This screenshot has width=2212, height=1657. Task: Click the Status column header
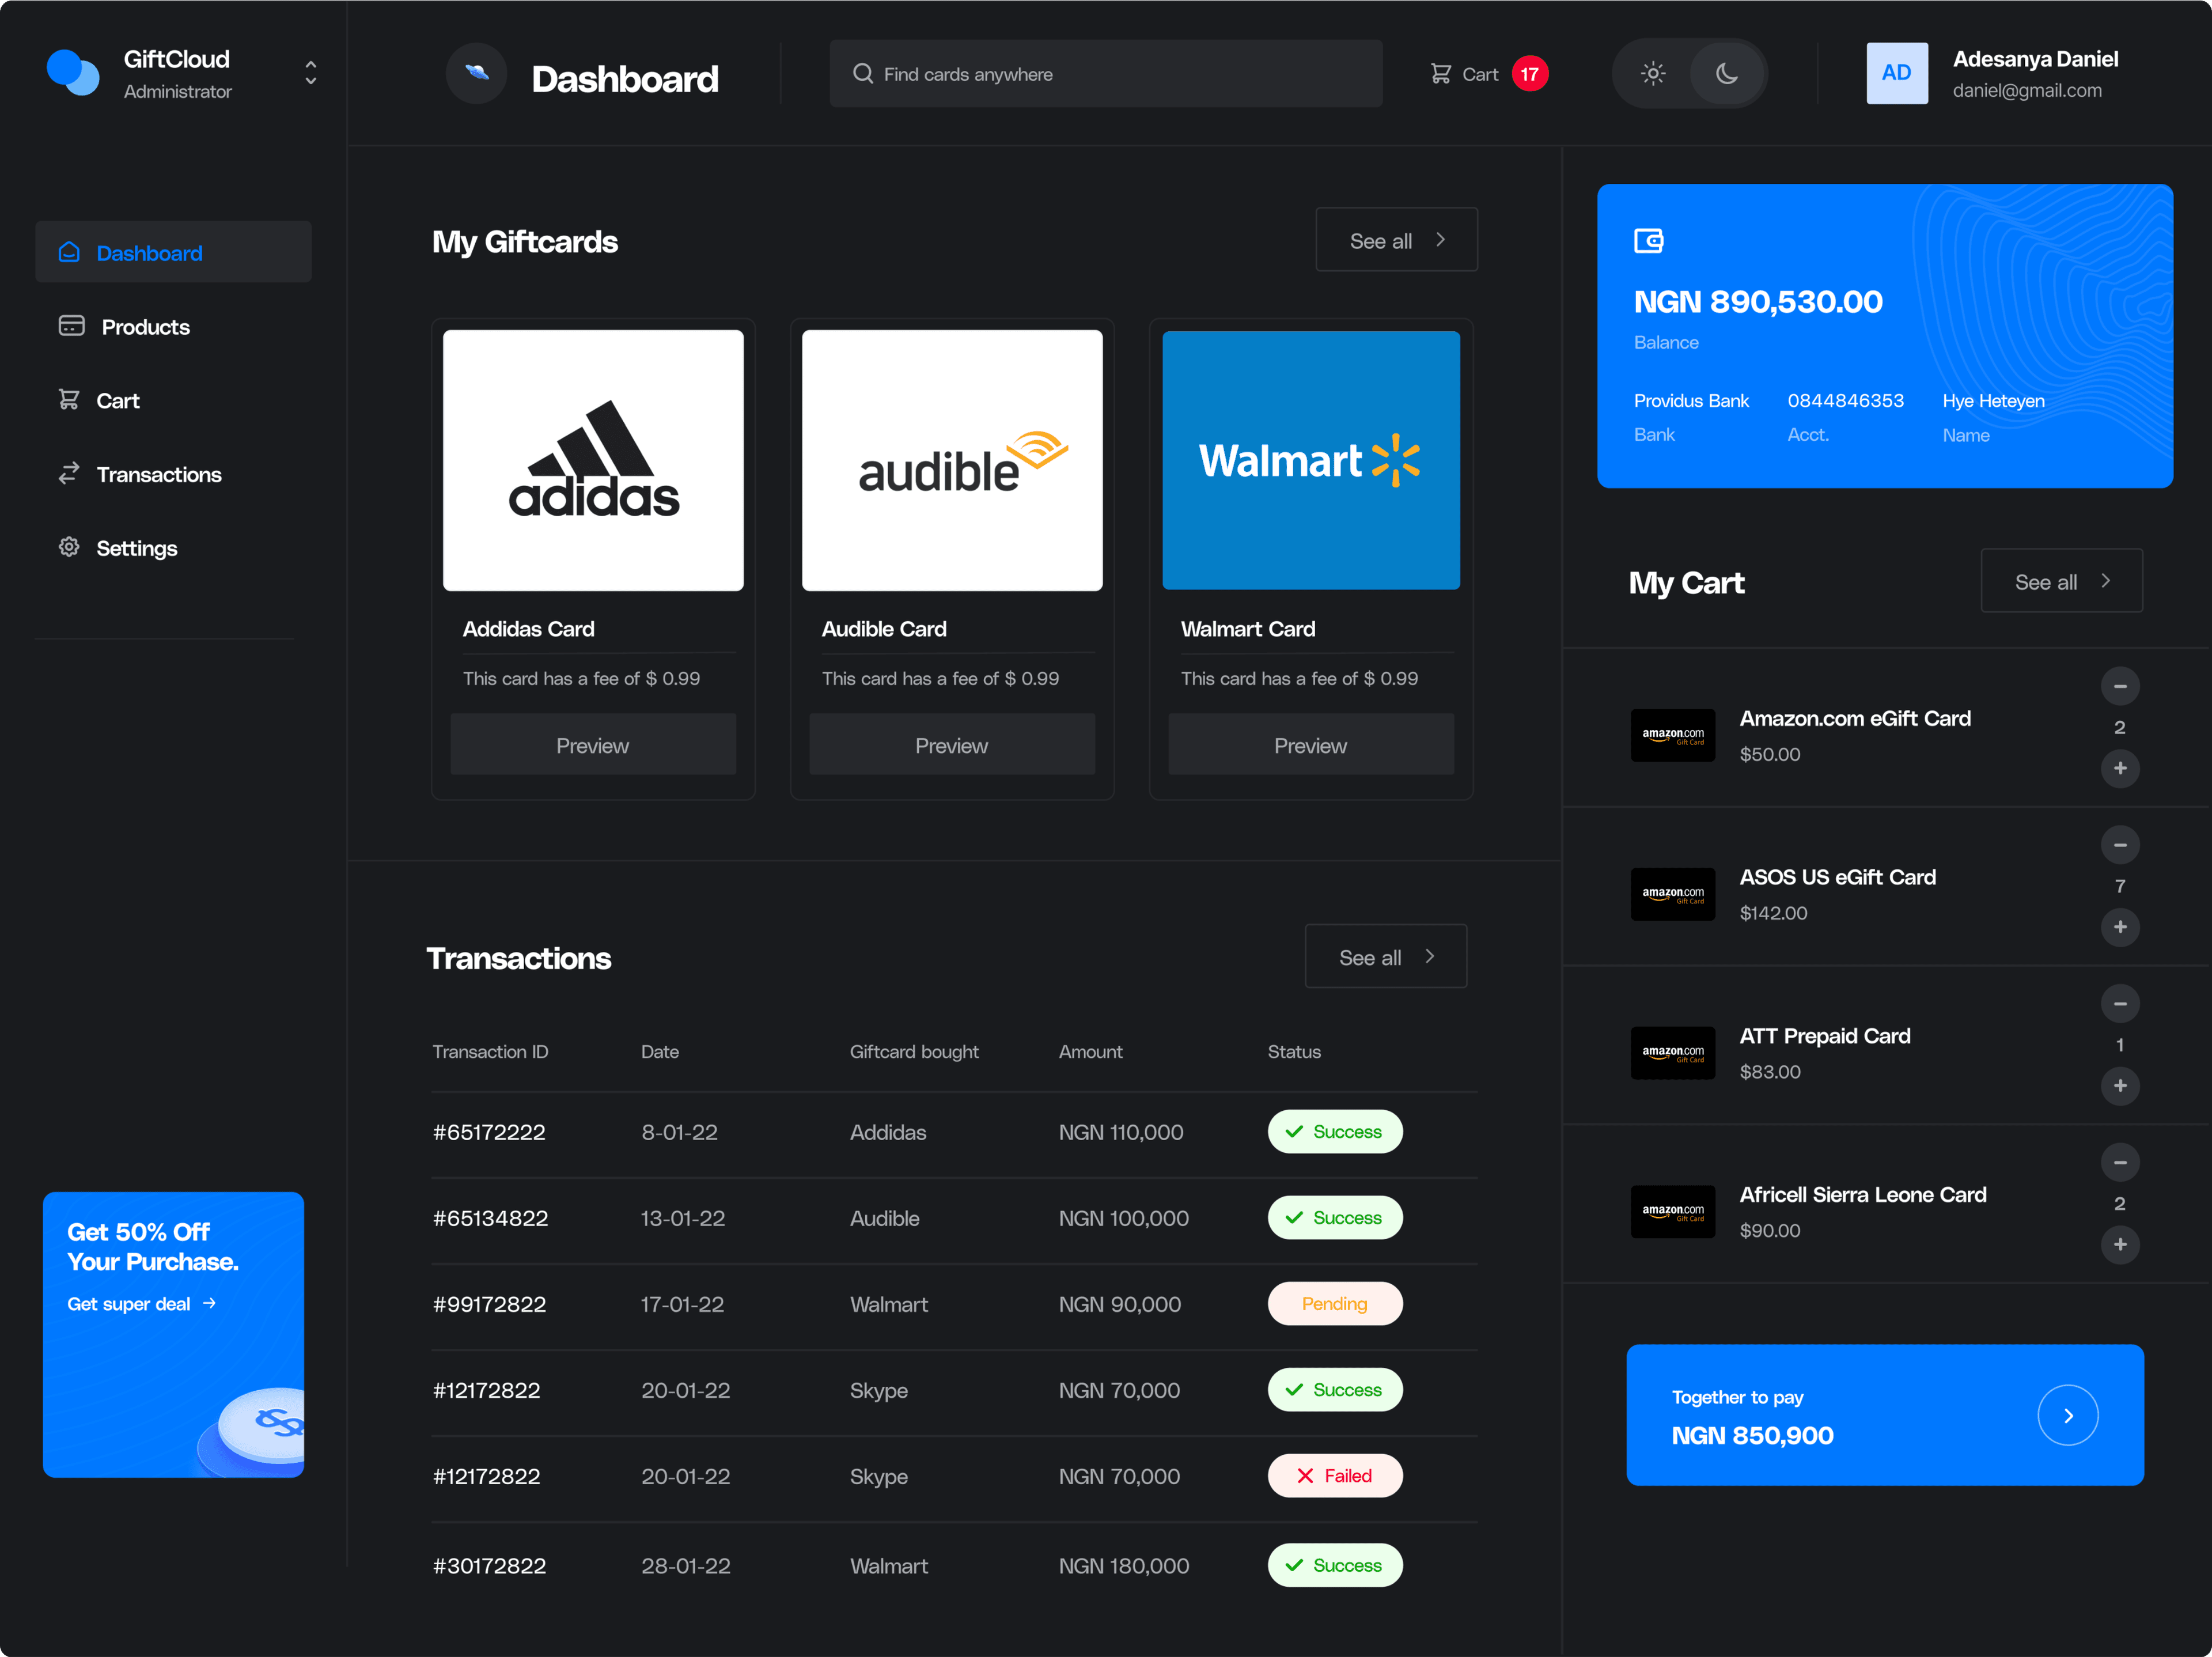point(1294,1052)
